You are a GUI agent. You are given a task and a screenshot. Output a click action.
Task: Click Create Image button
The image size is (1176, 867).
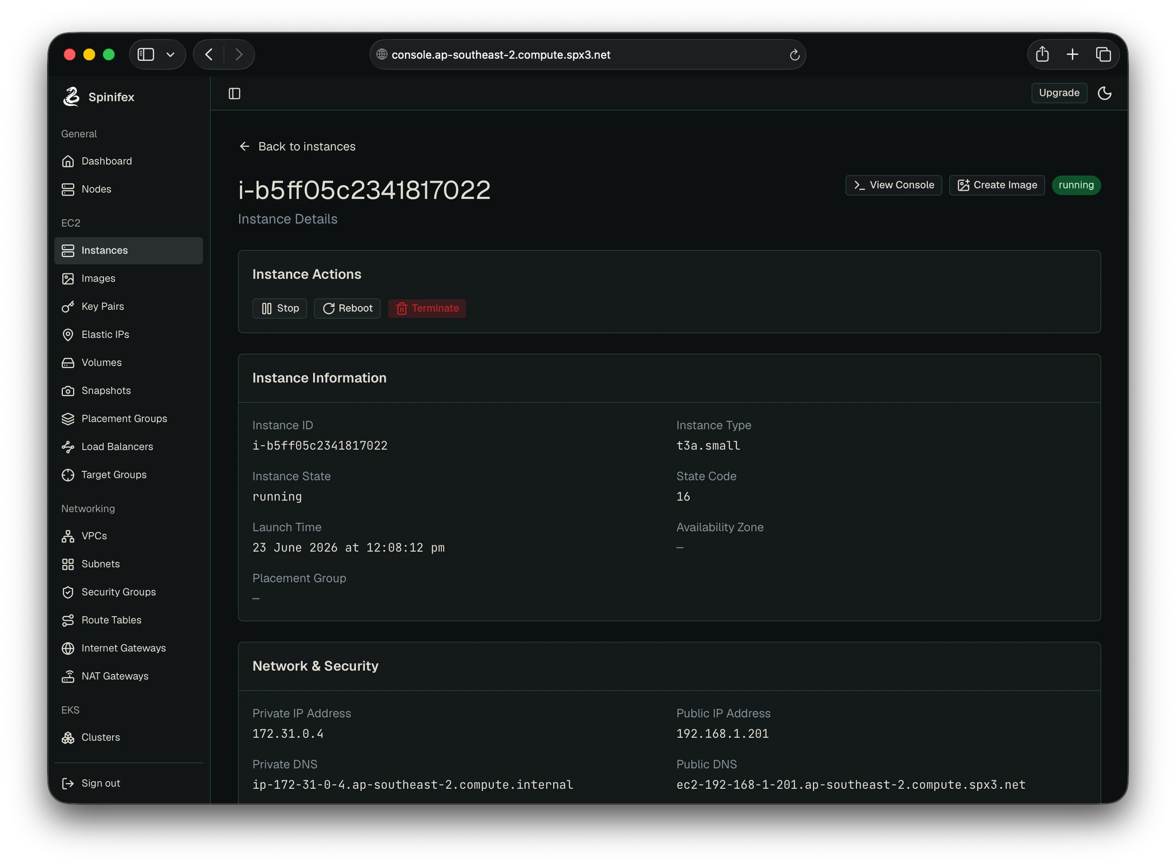pyautogui.click(x=996, y=185)
